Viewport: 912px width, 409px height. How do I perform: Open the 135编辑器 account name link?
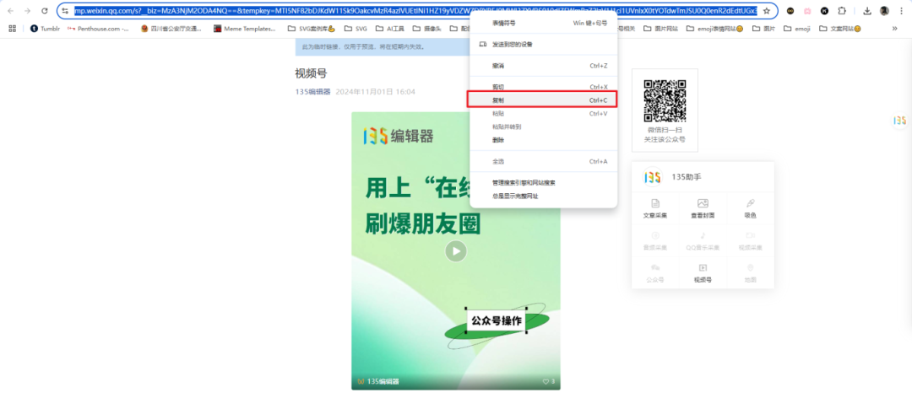[313, 92]
